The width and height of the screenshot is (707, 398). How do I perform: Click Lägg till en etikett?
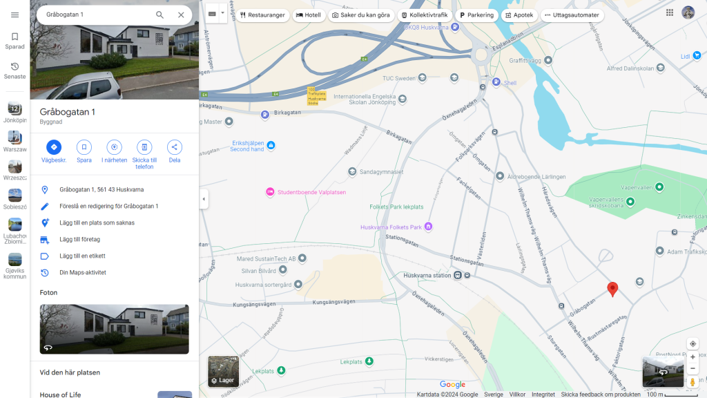pos(115,256)
